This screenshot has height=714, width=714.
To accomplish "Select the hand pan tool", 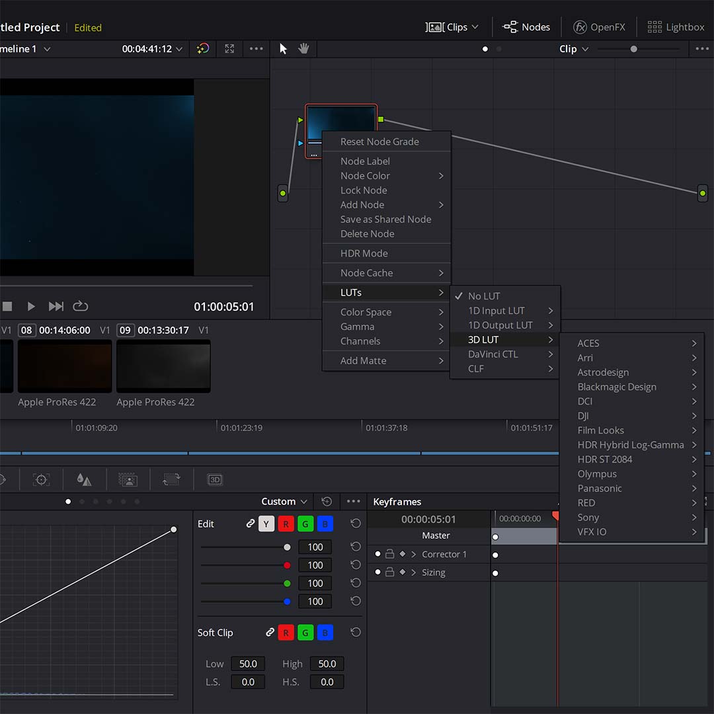I will (x=303, y=49).
